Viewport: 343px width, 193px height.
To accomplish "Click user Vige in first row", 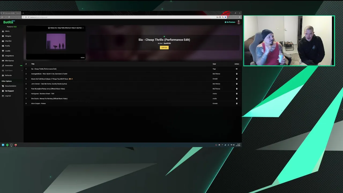I will 214,69.
